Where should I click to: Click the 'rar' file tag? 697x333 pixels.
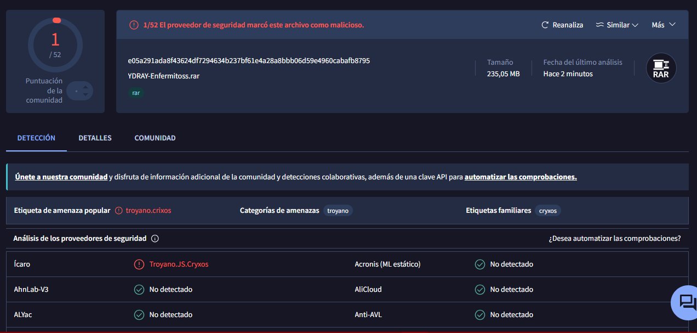(x=136, y=93)
